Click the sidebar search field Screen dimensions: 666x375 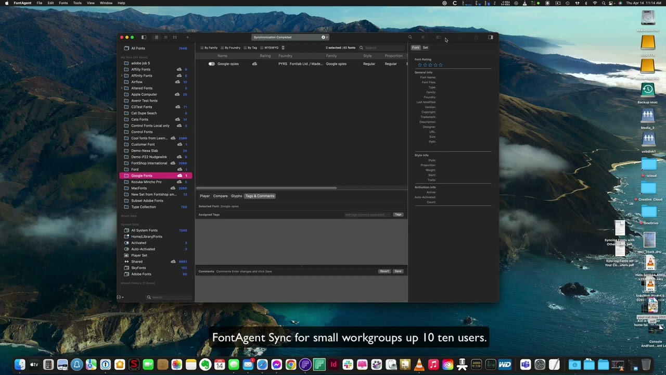(x=170, y=297)
